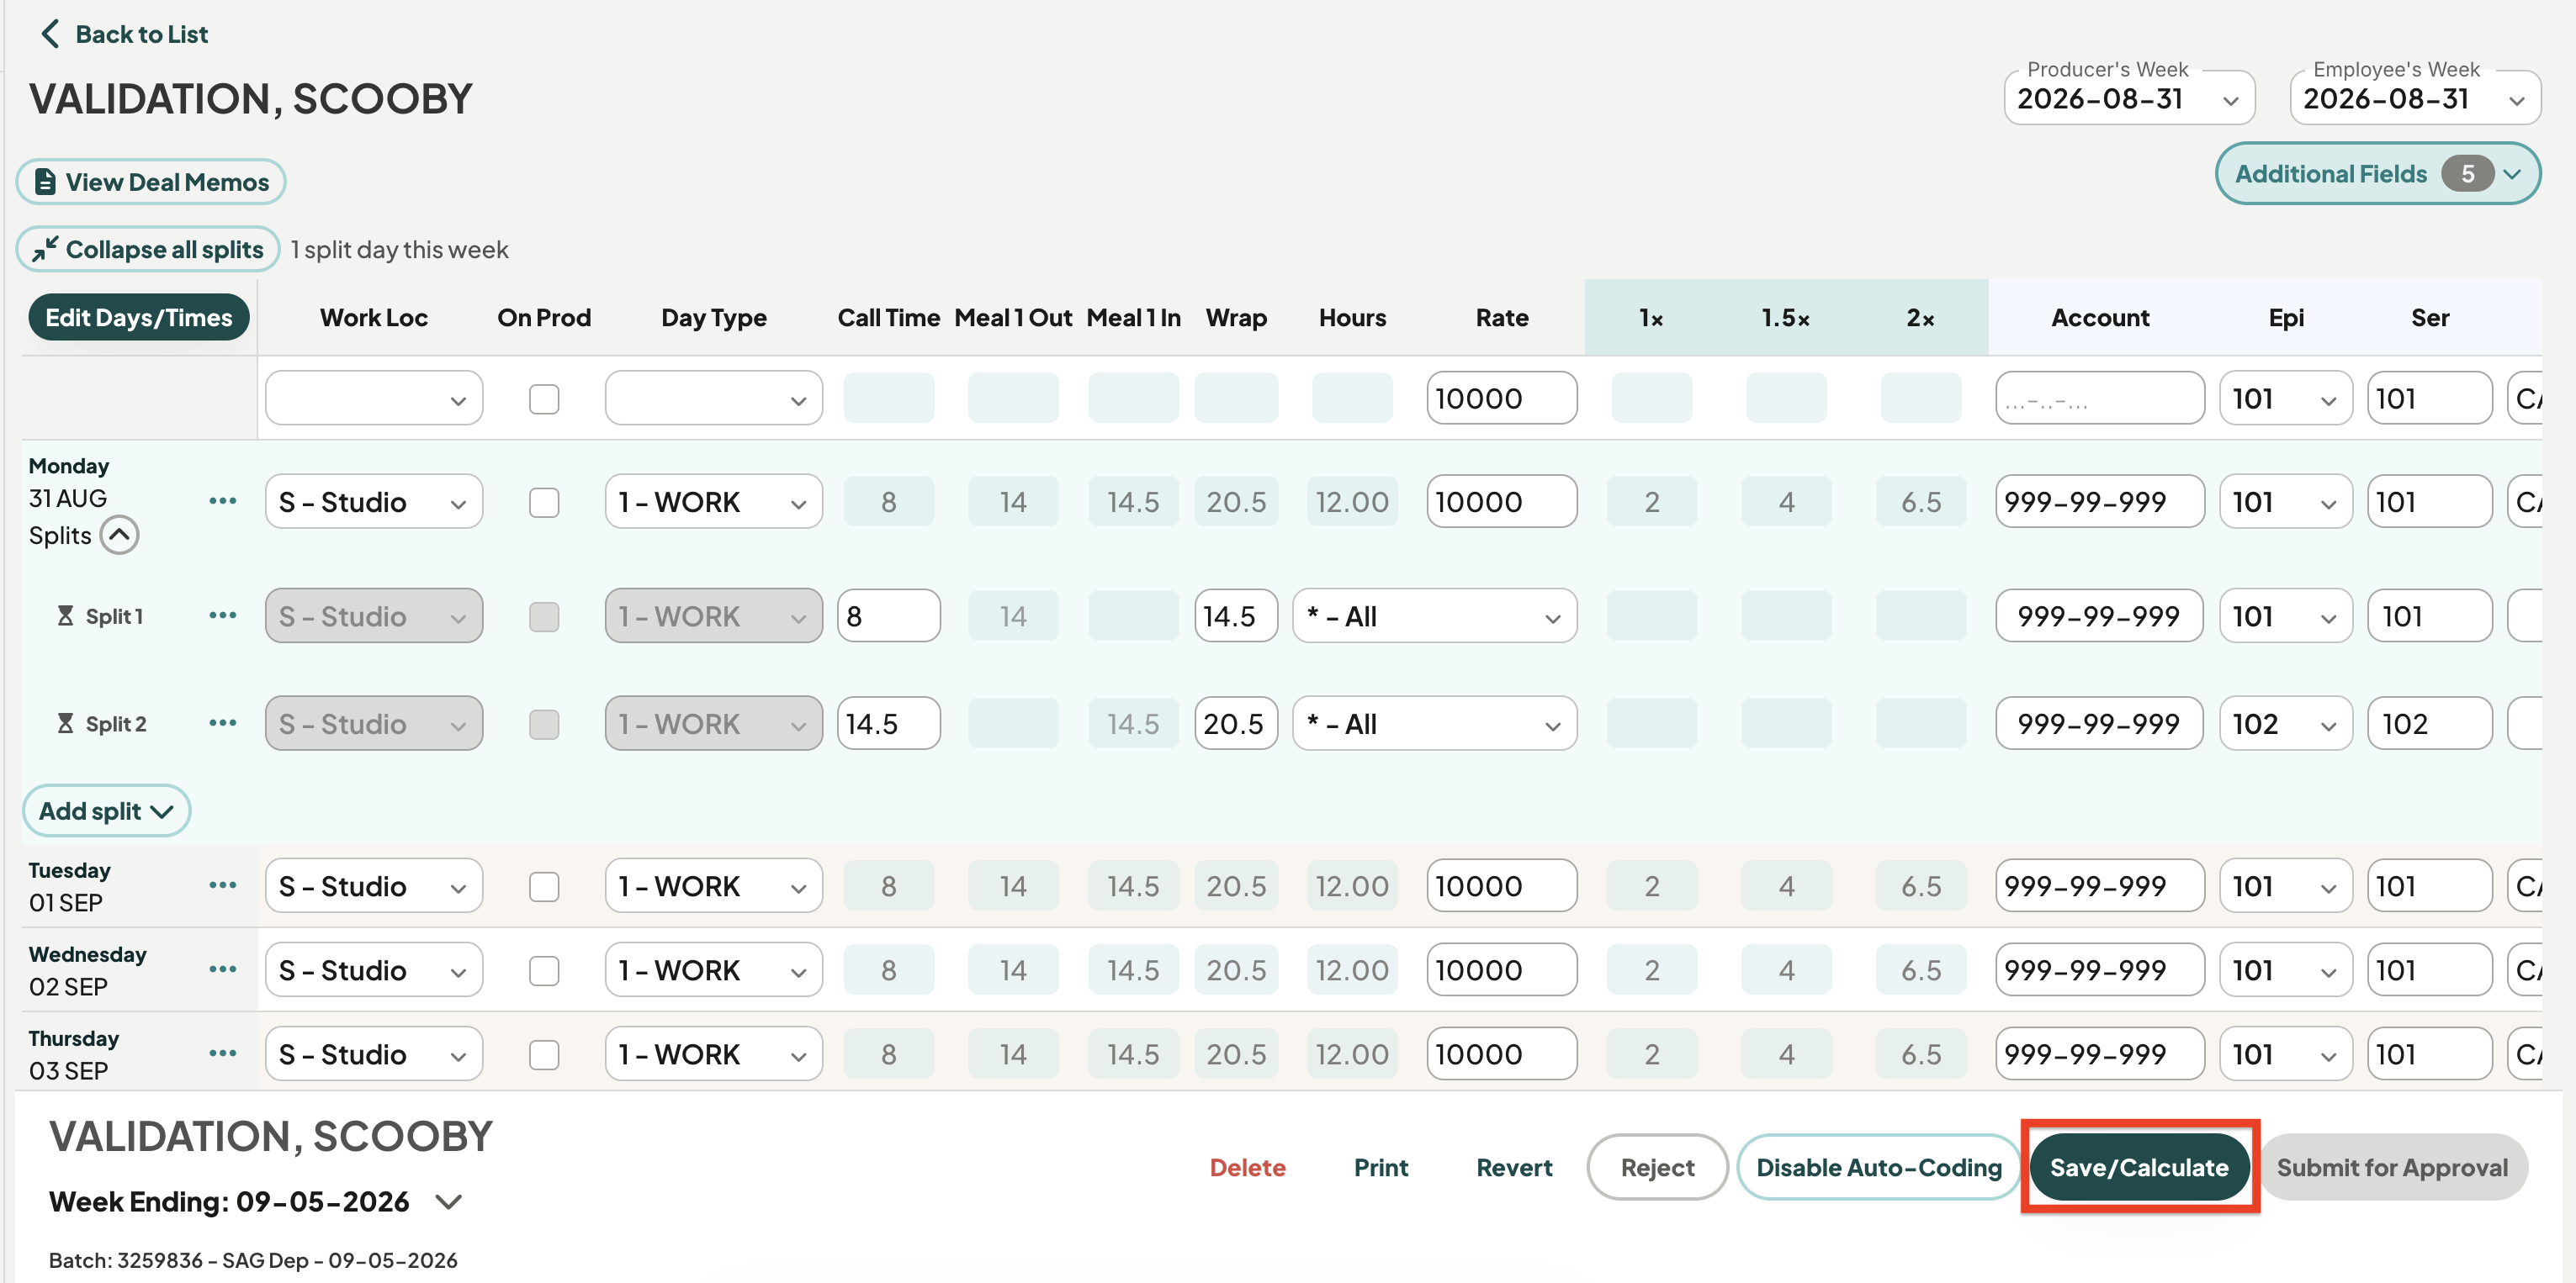Toggle On Prod checkbox for Thursday

[544, 1054]
